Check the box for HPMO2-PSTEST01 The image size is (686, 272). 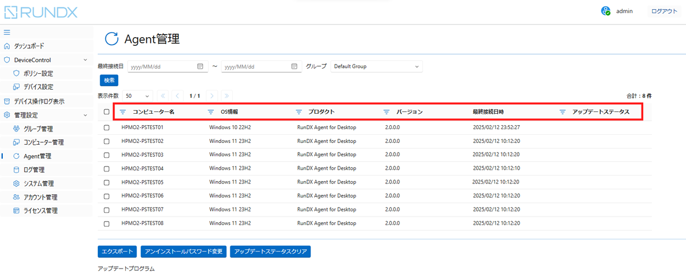[x=106, y=127]
